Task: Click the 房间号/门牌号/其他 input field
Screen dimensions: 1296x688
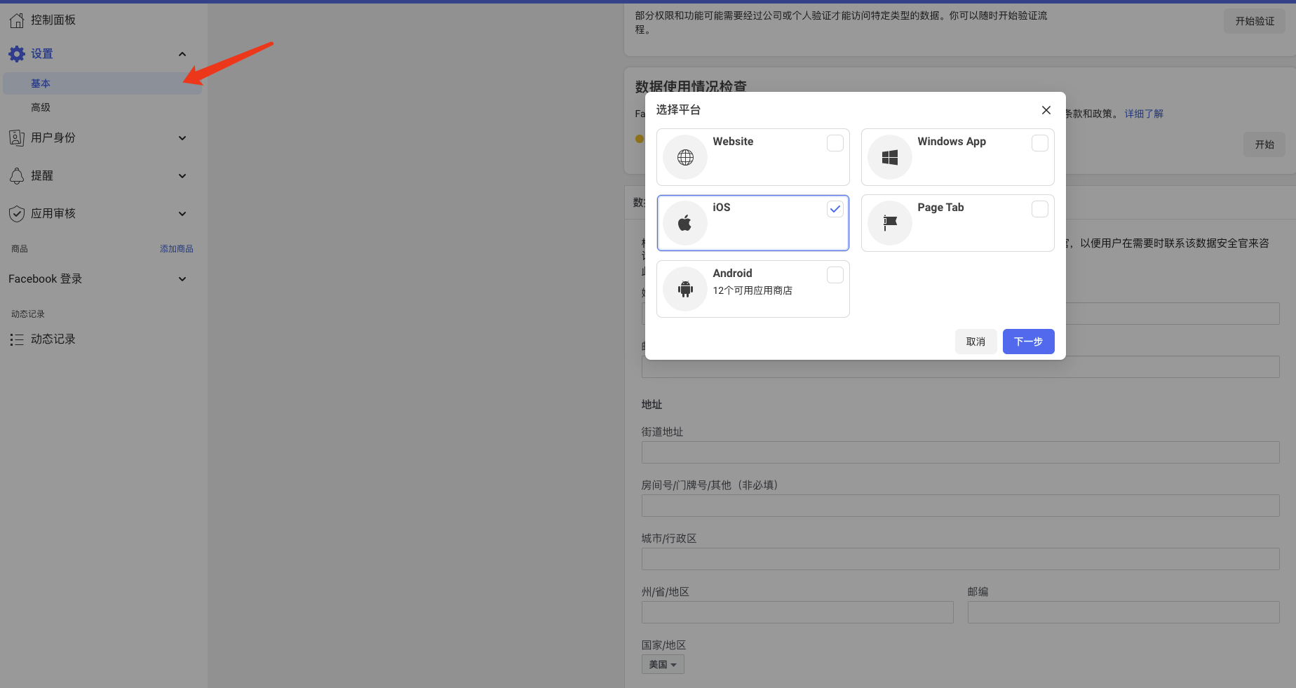Action: tap(960, 506)
